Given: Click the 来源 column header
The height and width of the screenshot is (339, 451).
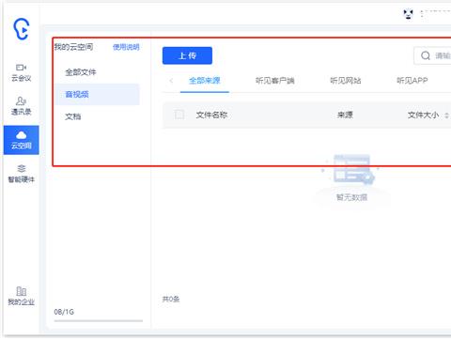Looking at the screenshot, I should (x=345, y=115).
